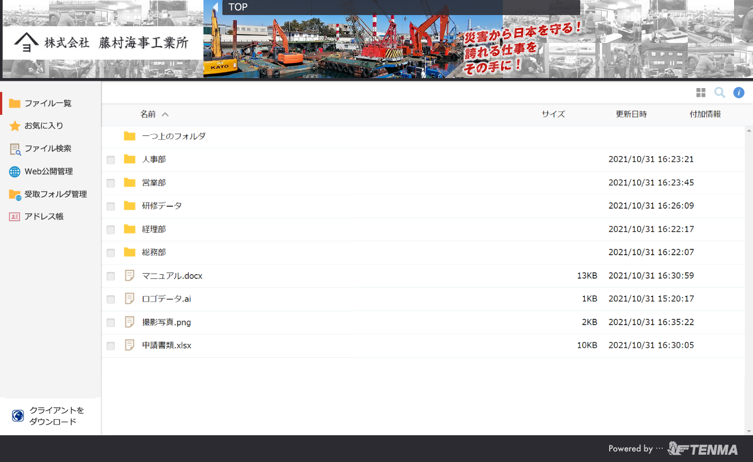Expand the マイアカウント dropdown arrow
753x462 pixels.
[x=740, y=16]
